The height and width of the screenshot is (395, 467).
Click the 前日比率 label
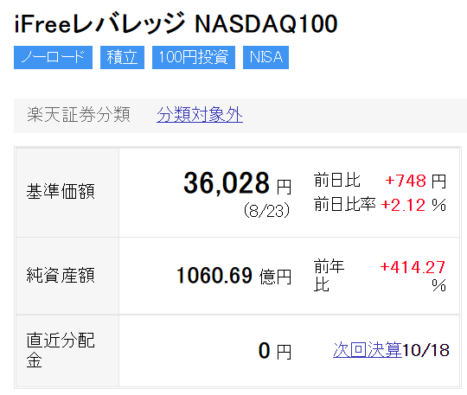coord(344,204)
